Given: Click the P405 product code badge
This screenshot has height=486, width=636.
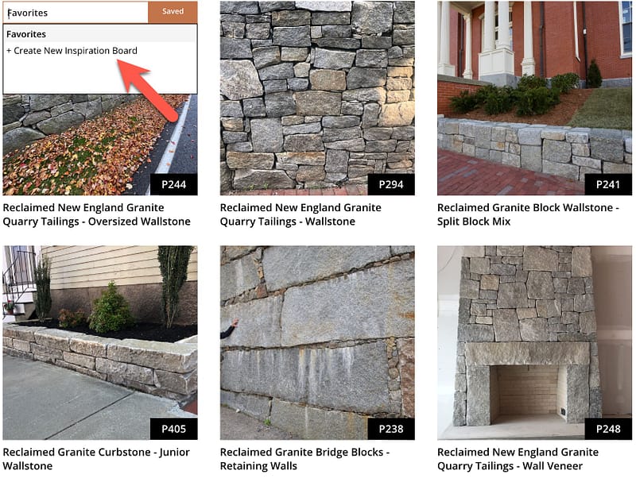Looking at the screenshot, I should [173, 430].
